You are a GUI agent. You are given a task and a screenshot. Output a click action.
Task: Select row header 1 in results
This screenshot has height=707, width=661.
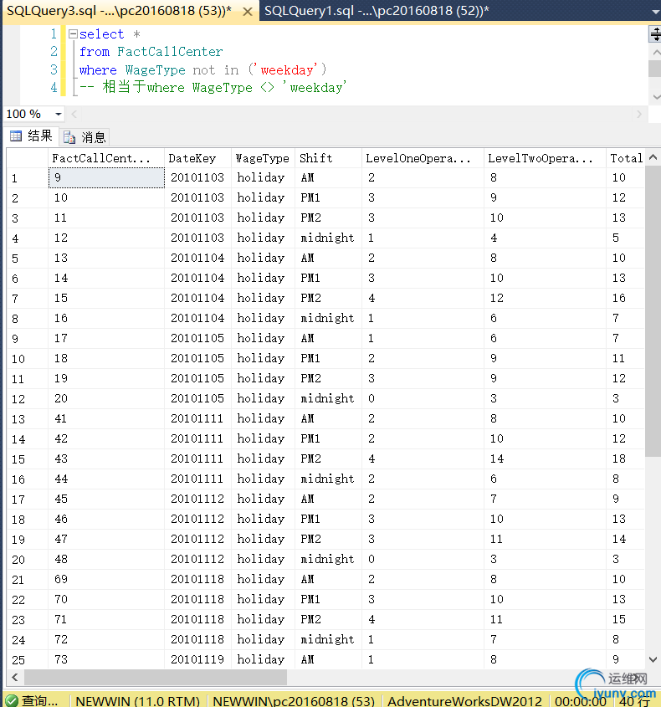pyautogui.click(x=28, y=177)
